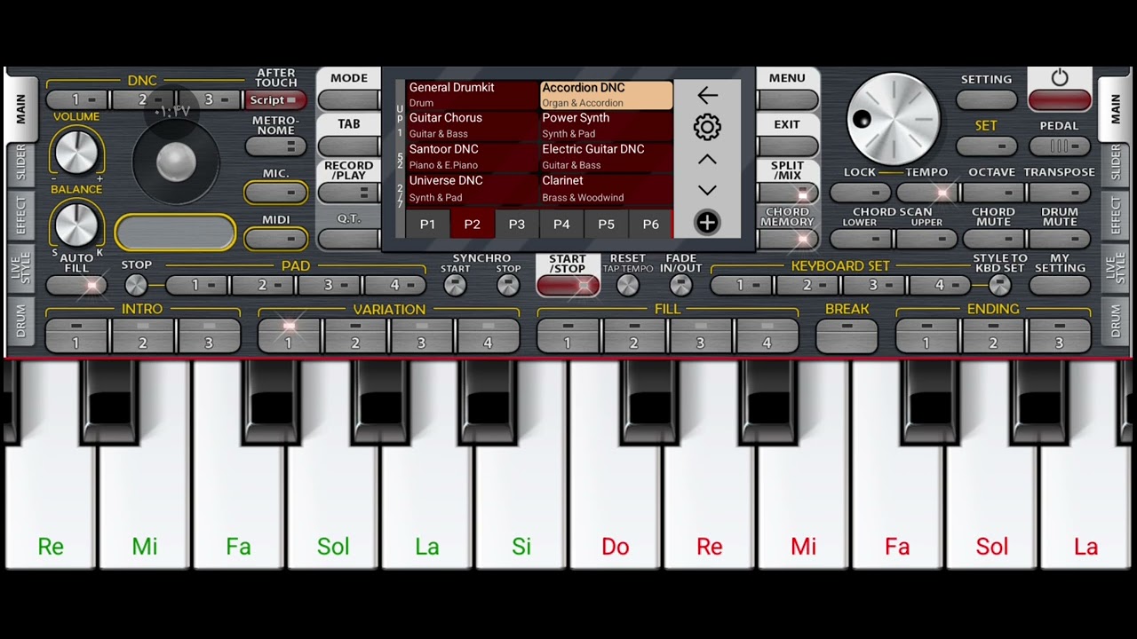Click the MODE button

click(x=349, y=99)
